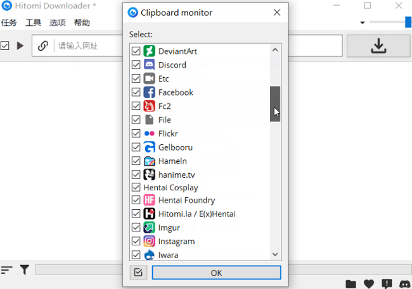Close the Clipboard monitor dialog
Viewport: 412px width, 289px height.
click(276, 13)
